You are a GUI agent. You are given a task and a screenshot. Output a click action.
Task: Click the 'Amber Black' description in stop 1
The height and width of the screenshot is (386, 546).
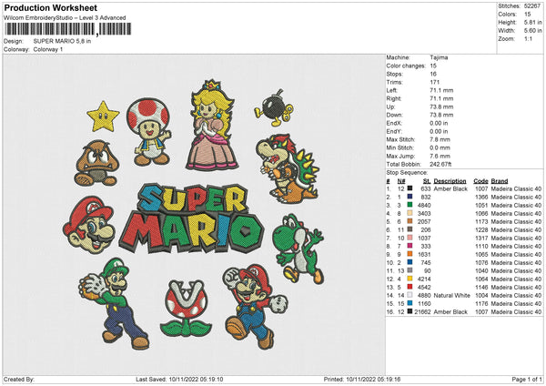coord(450,188)
